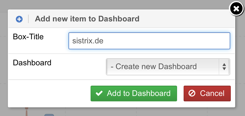Click empty space left of Add to Dashboard
Image resolution: width=245 pixels, height=116 pixels.
pyautogui.click(x=49, y=94)
